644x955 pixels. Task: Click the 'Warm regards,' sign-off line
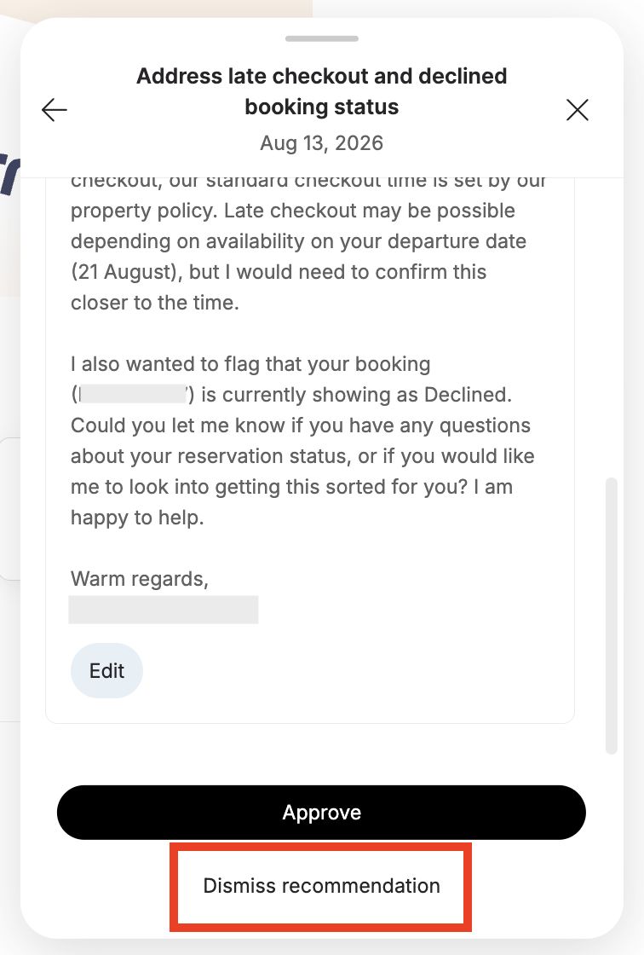140,579
